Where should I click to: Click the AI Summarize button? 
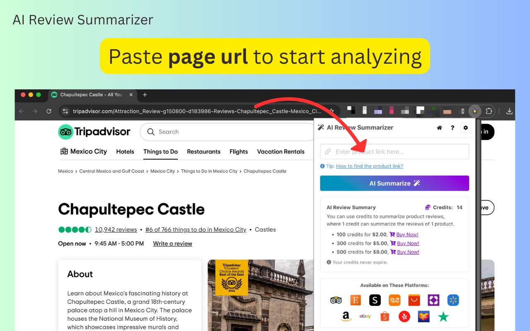point(395,183)
